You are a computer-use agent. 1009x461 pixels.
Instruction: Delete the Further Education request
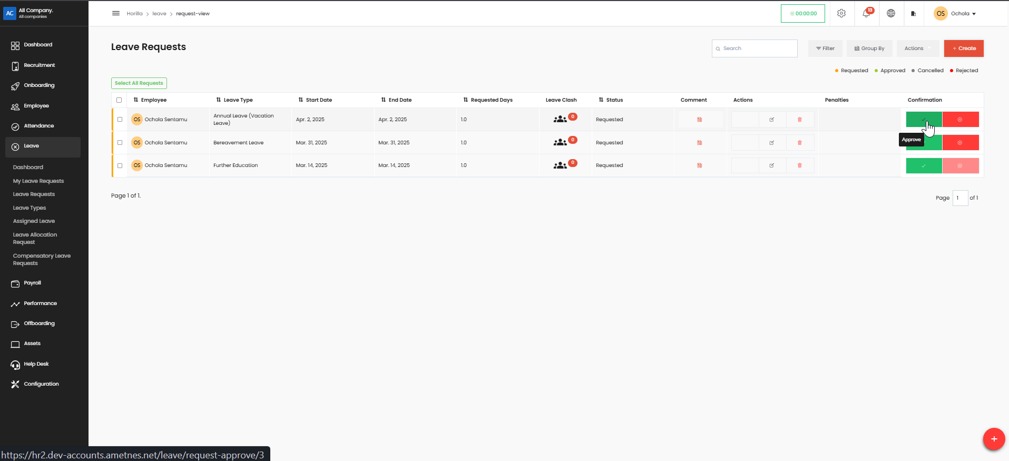click(x=800, y=165)
